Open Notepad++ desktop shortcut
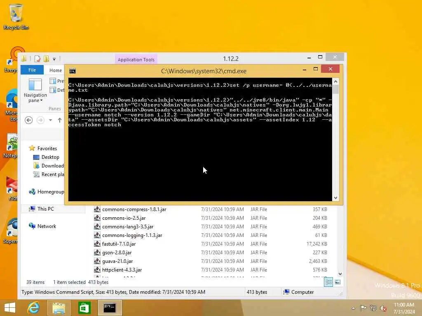Screen dimensions: 422x316 (x=11, y=145)
